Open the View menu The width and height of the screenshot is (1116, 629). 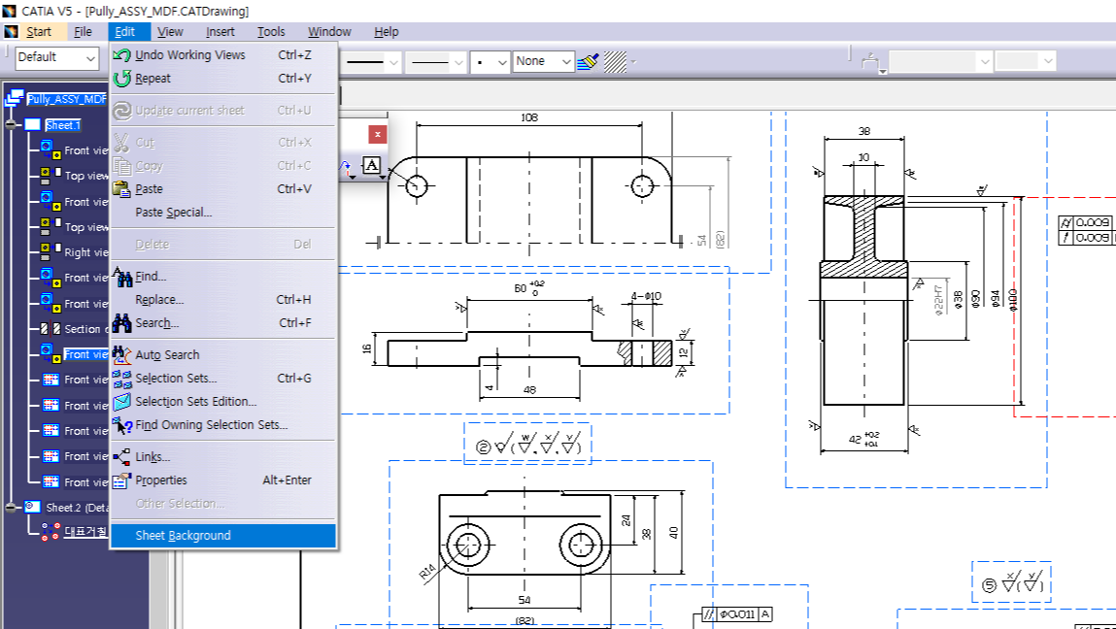[x=170, y=31]
